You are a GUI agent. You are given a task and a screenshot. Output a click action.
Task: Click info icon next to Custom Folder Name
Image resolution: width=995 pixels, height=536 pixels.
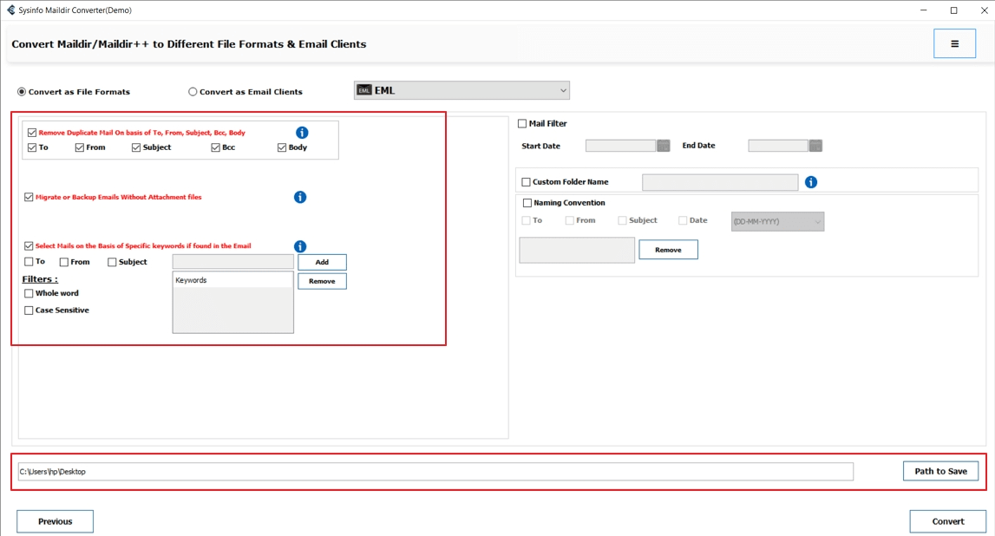tap(811, 182)
